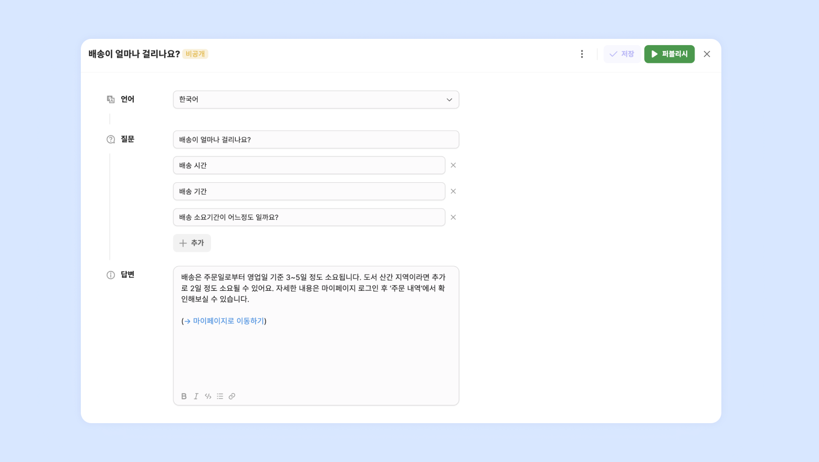Click the info icon beside 답변
Viewport: 819px width, 462px height.
coord(111,275)
